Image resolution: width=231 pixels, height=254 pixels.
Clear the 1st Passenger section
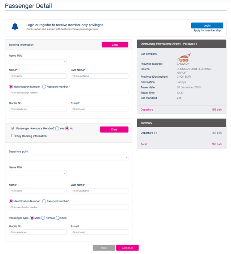click(114, 129)
